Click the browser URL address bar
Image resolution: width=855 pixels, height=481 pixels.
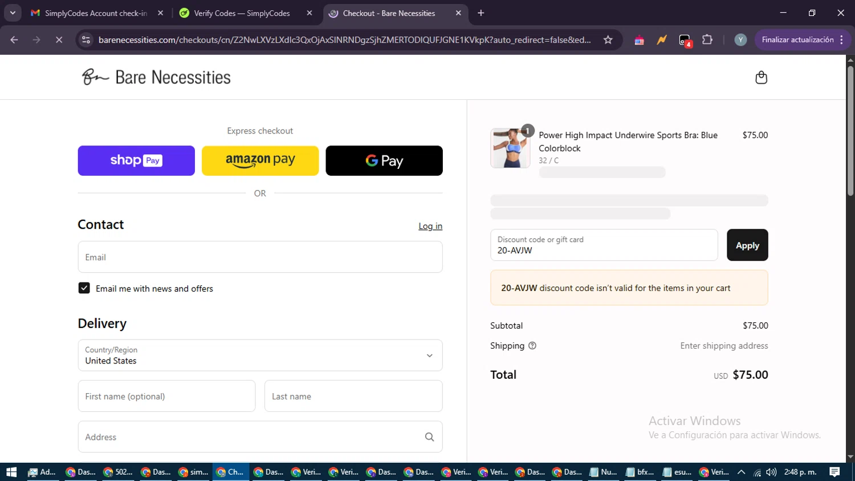(x=344, y=40)
